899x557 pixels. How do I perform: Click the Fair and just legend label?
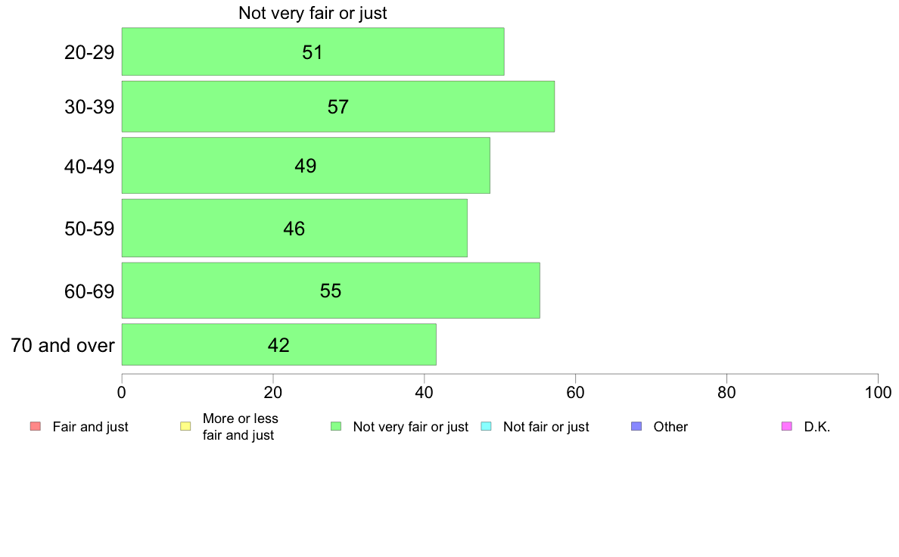tap(90, 427)
